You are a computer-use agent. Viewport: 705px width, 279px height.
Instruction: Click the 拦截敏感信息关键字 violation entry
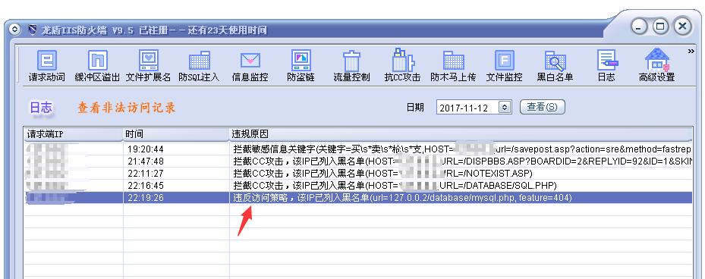tap(461, 149)
